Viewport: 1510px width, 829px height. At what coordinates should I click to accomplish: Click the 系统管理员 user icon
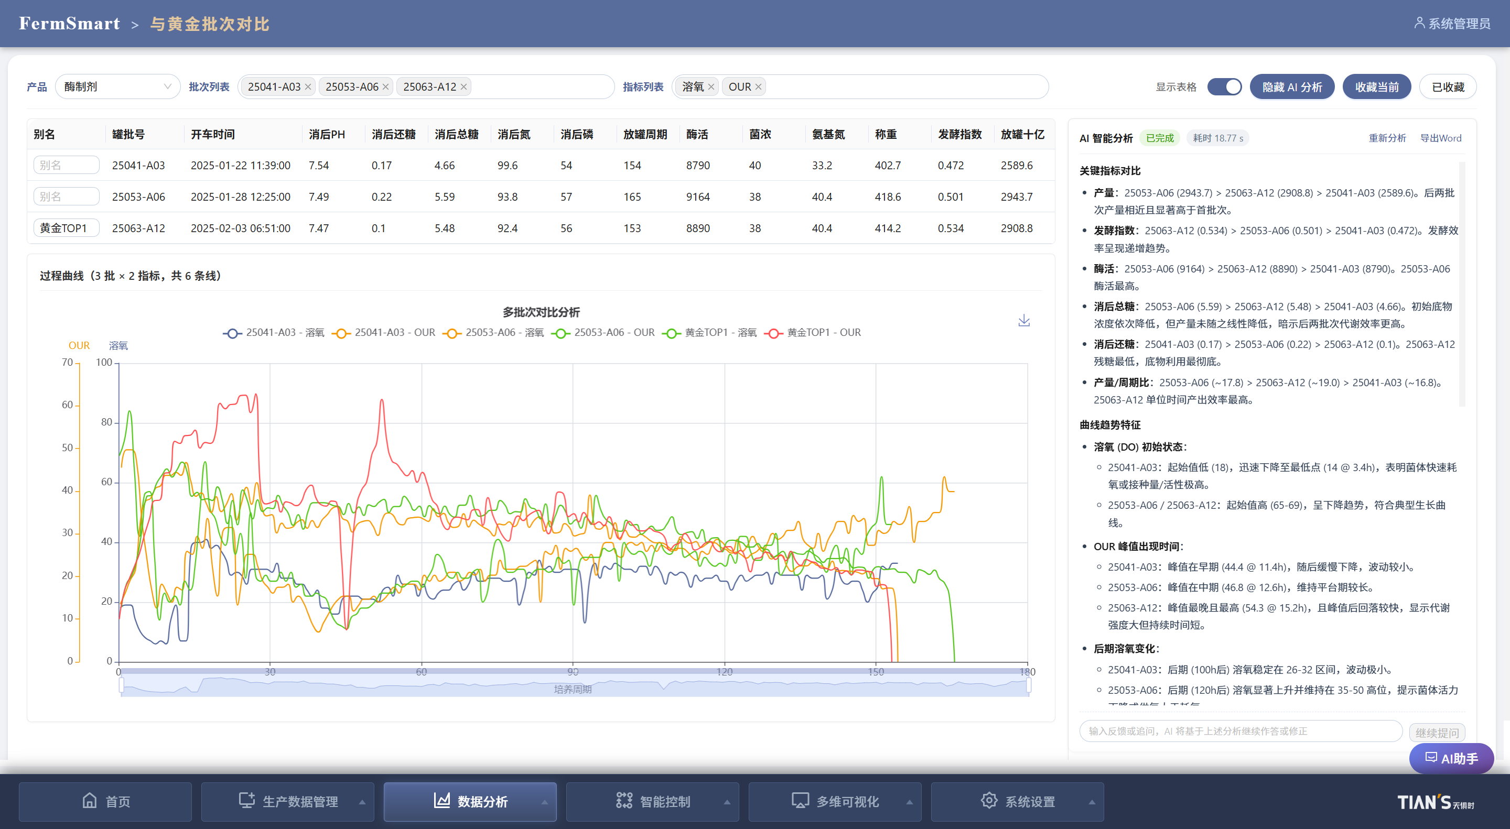click(1419, 23)
